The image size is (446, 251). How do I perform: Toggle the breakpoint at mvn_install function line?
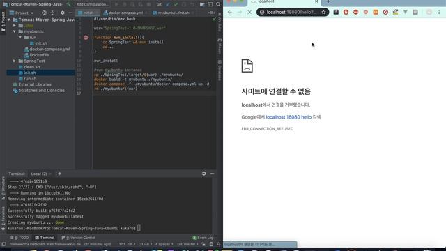(x=86, y=37)
